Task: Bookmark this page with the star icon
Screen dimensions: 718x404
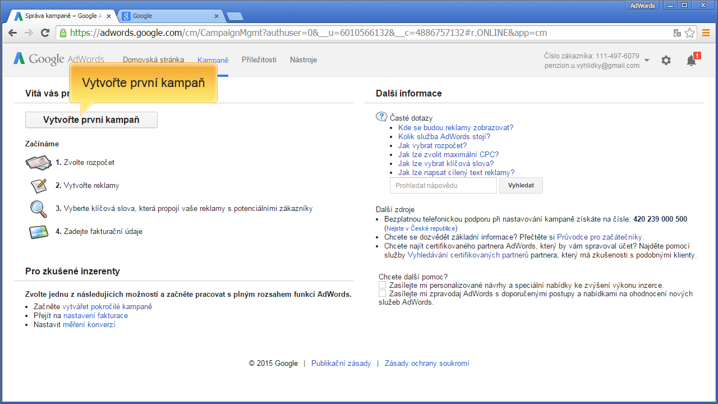Action: click(689, 33)
